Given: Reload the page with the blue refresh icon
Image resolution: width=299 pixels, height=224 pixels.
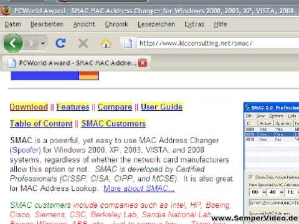Looking at the screenshot, I should [60, 43].
